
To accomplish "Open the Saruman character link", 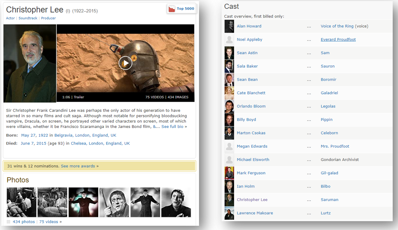I will [329, 200].
